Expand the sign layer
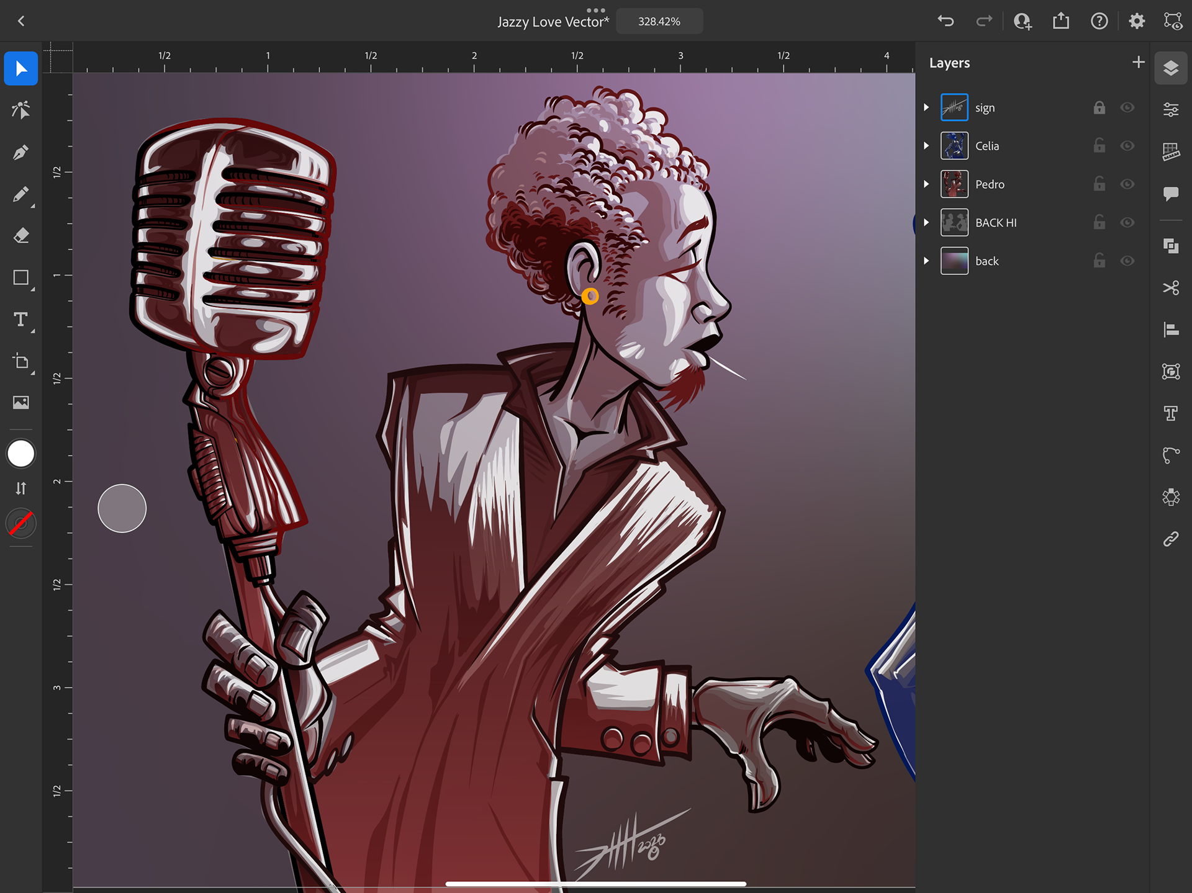 tap(926, 107)
